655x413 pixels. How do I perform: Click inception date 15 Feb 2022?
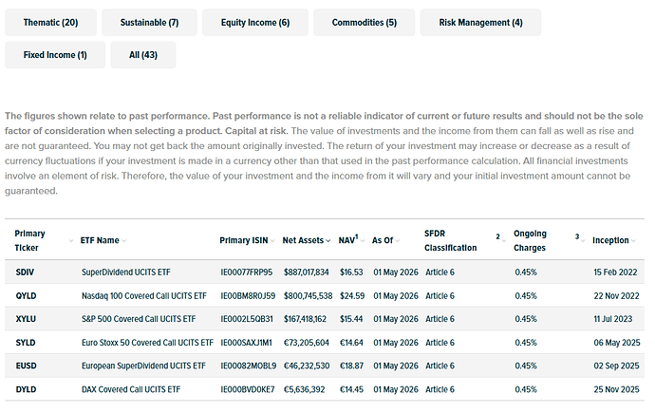615,272
